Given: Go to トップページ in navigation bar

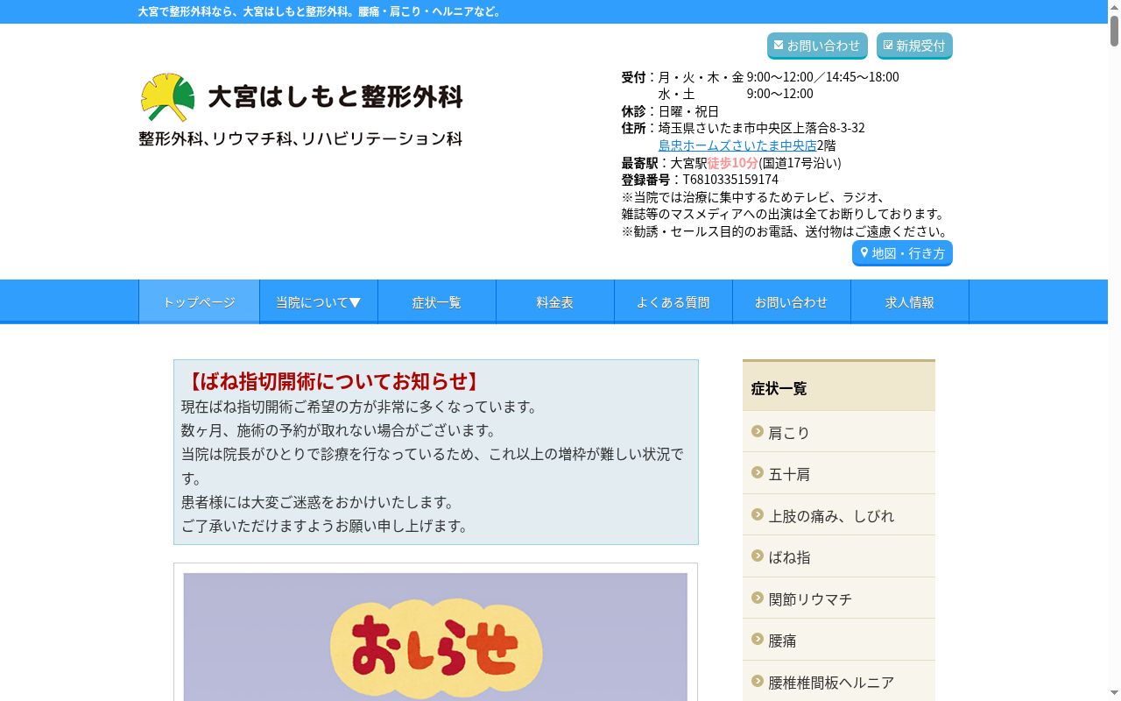Looking at the screenshot, I should point(200,302).
